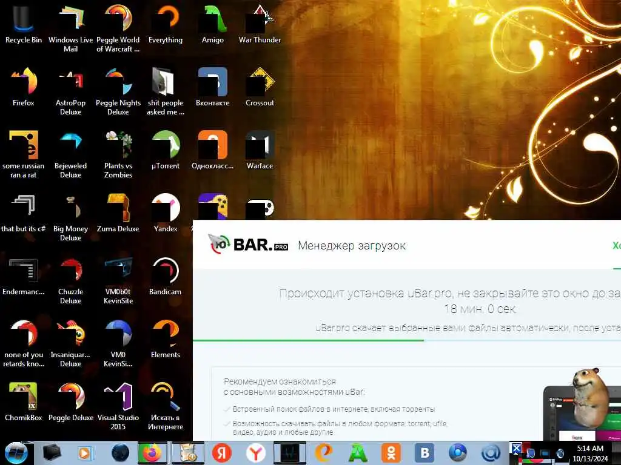Click the Искать в Интернете shortcut
621x465 pixels.
(166, 406)
